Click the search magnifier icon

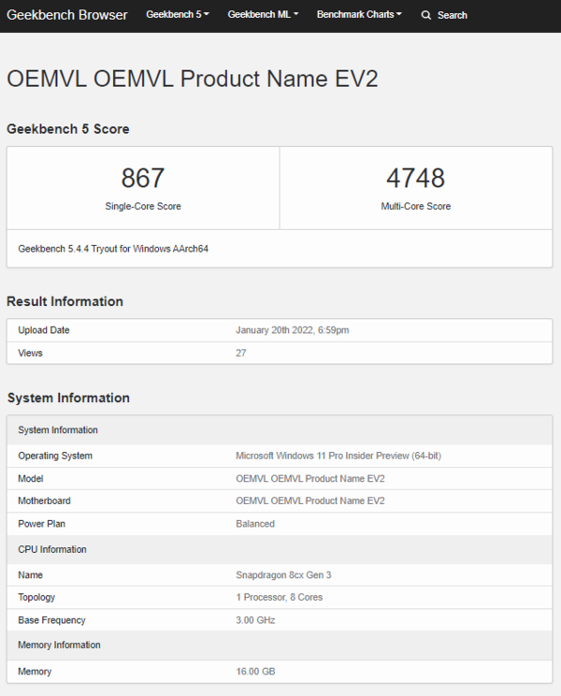[426, 15]
